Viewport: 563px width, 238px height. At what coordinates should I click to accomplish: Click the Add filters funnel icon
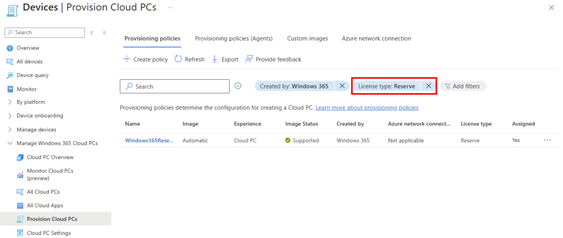448,86
